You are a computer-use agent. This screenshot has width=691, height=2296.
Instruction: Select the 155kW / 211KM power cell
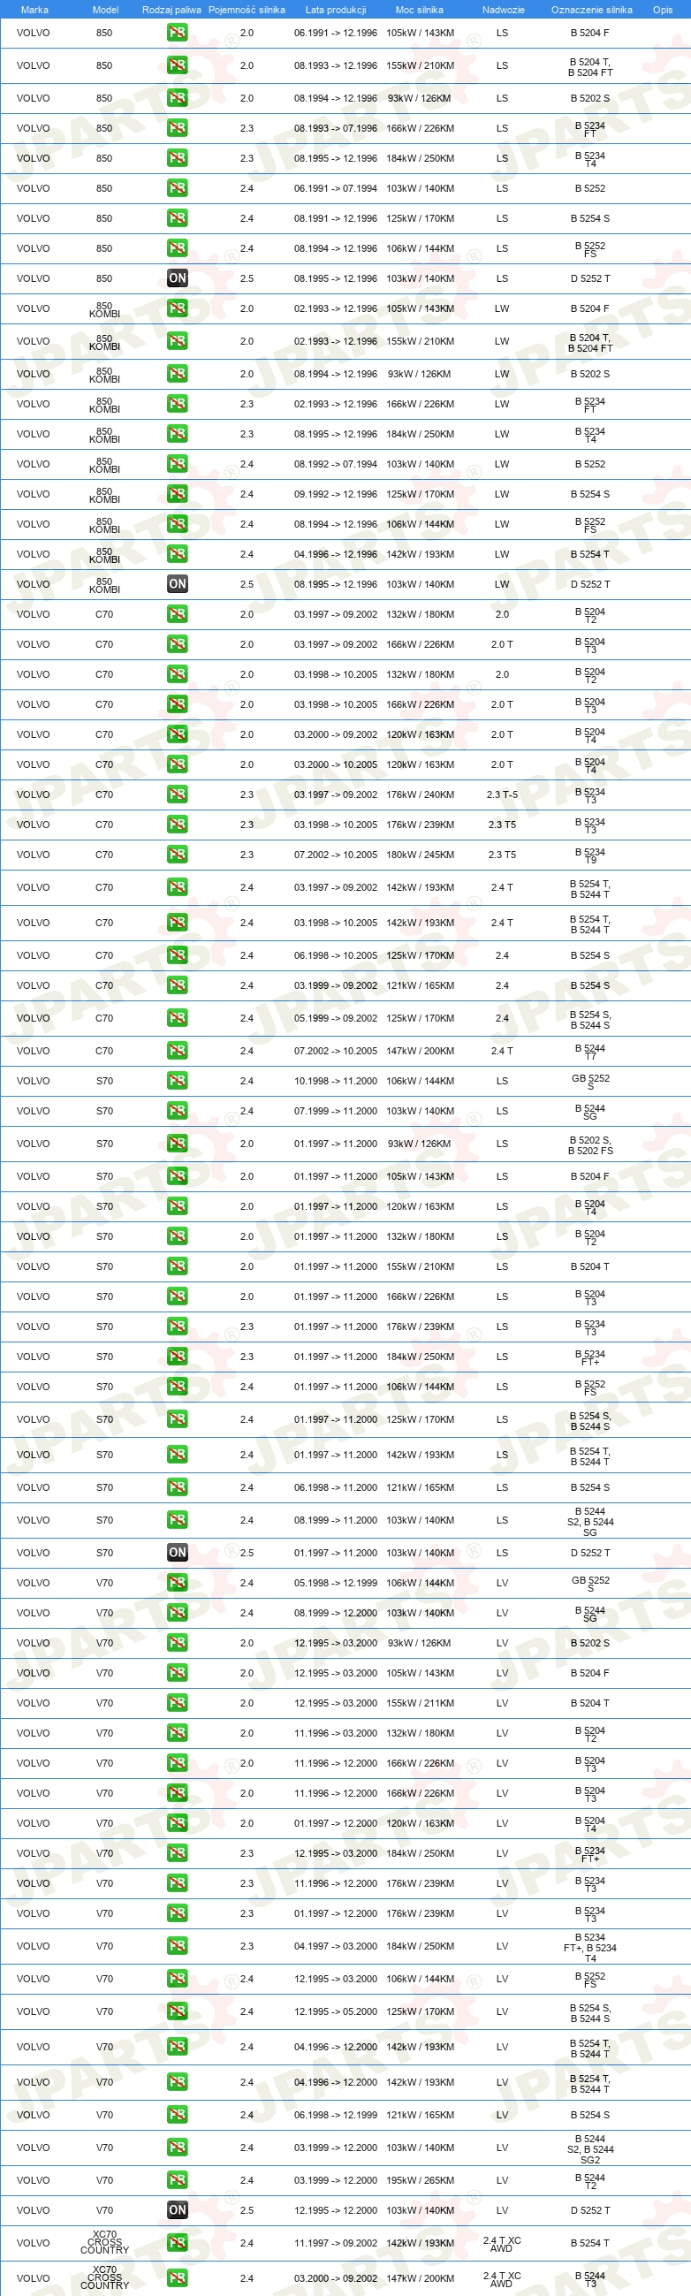click(420, 1702)
